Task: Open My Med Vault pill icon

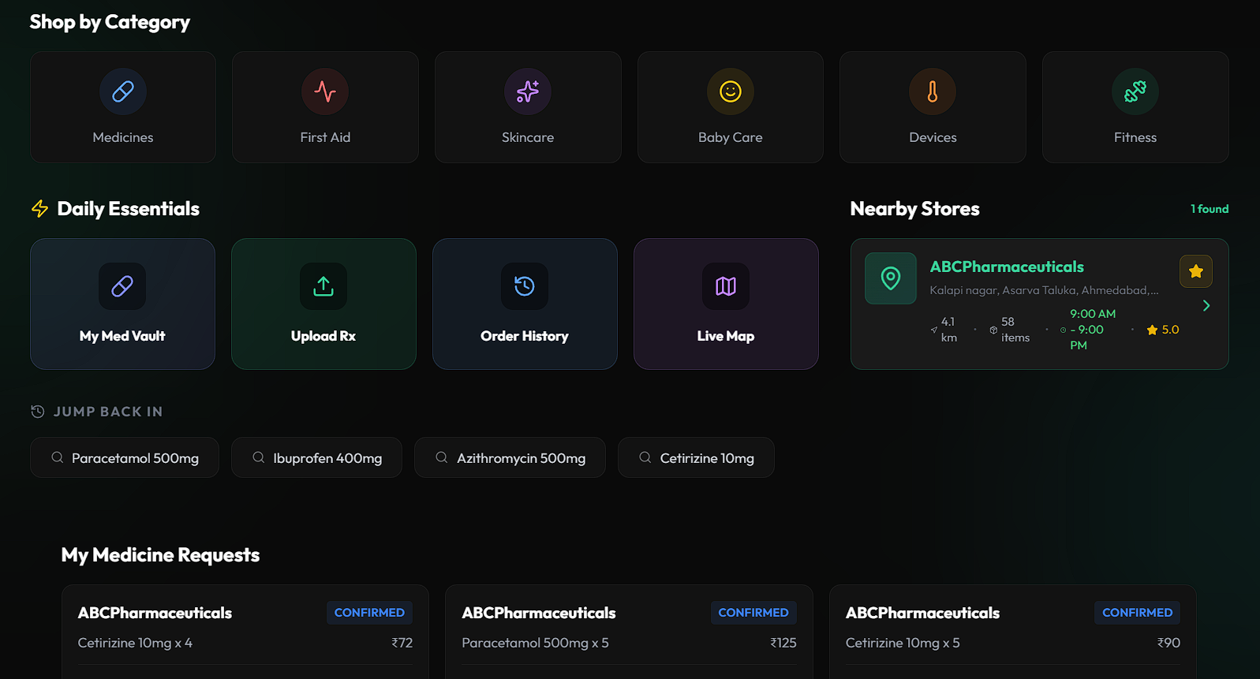Action: click(122, 286)
